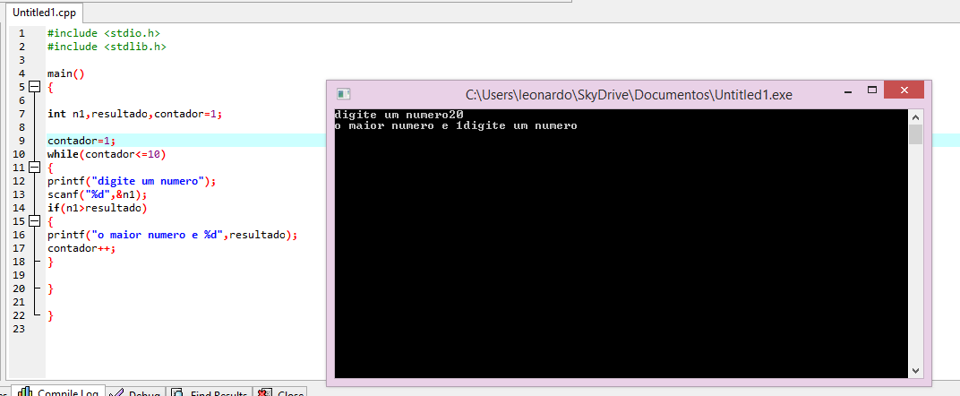This screenshot has width=960, height=396.
Task: Open the Find Results tab
Action: tap(210, 393)
